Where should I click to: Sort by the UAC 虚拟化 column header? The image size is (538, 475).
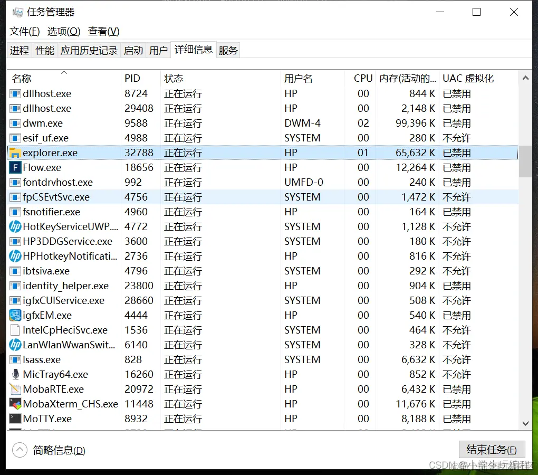pos(478,78)
